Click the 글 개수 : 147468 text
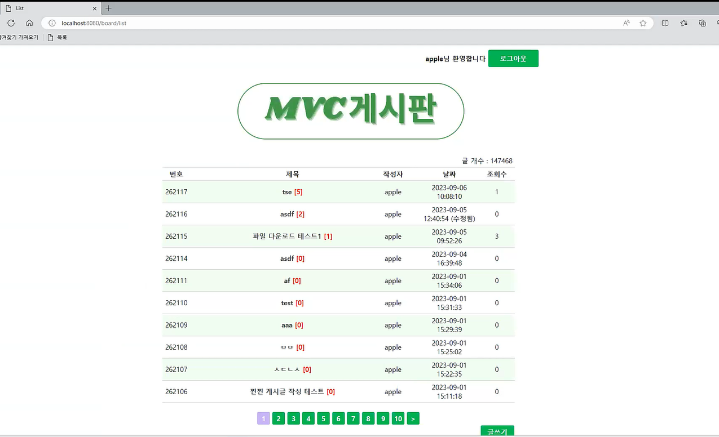 [487, 161]
